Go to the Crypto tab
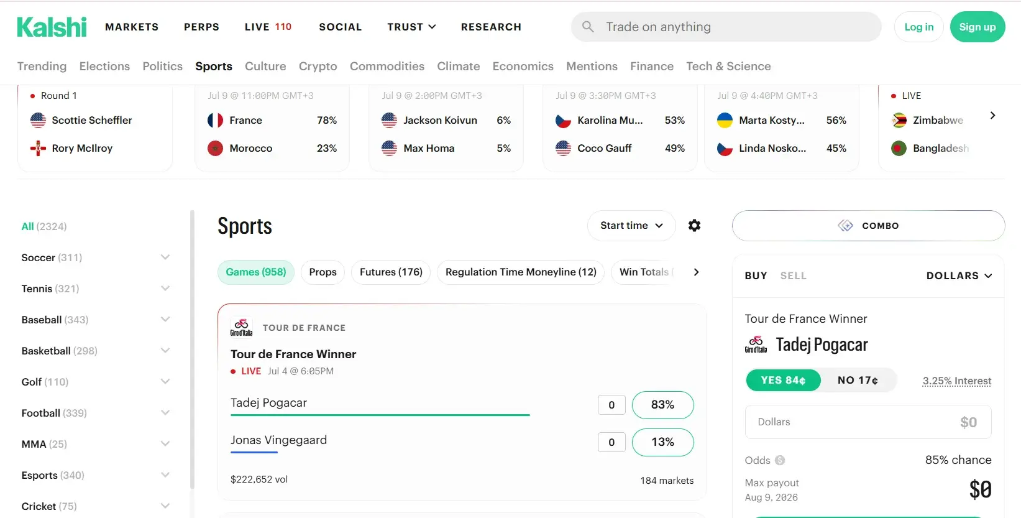Screen dimensions: 1021x518 tap(318, 66)
